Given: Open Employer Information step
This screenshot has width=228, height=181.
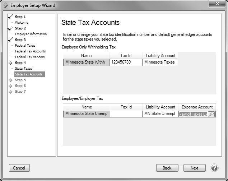Looking at the screenshot, I should click(31, 34).
